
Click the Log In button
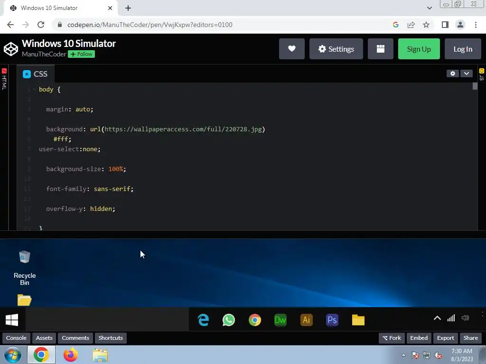click(463, 49)
